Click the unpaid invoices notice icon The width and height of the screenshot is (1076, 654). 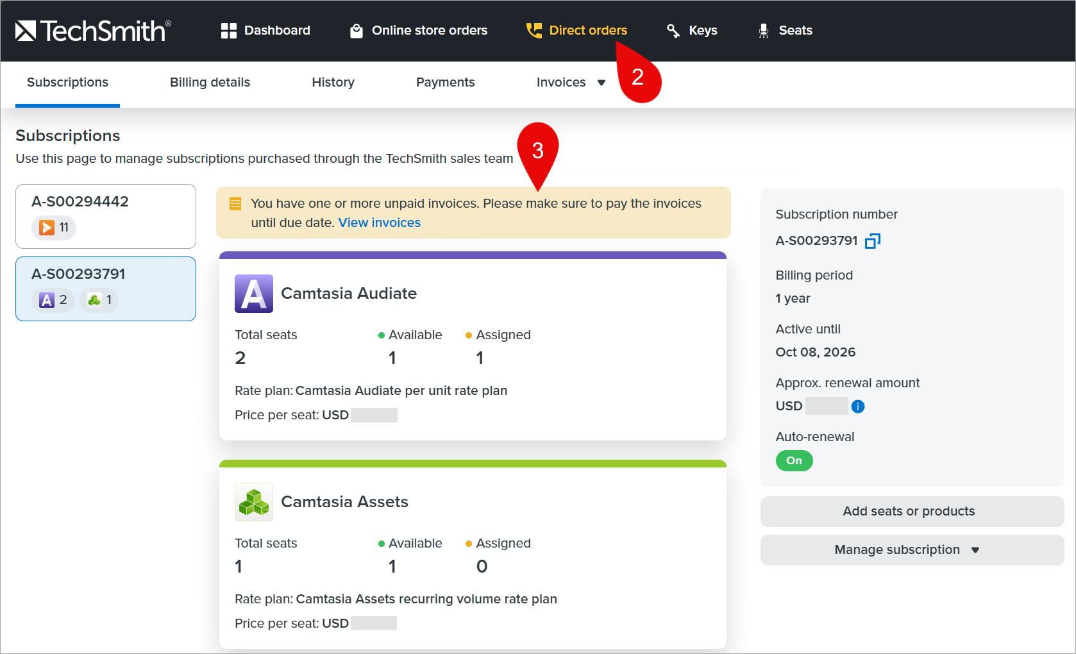235,204
